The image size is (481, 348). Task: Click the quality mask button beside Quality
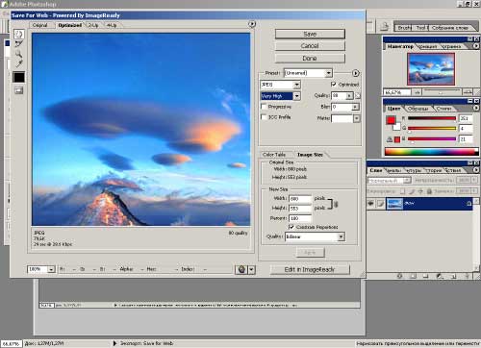click(x=358, y=95)
